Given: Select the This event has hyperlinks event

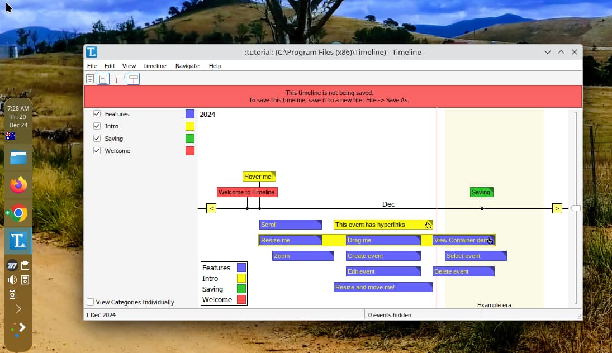Looking at the screenshot, I should (x=383, y=225).
